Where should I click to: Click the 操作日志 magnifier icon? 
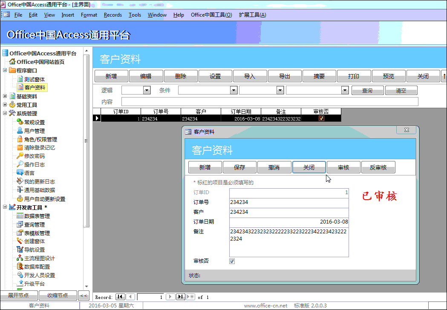20,164
